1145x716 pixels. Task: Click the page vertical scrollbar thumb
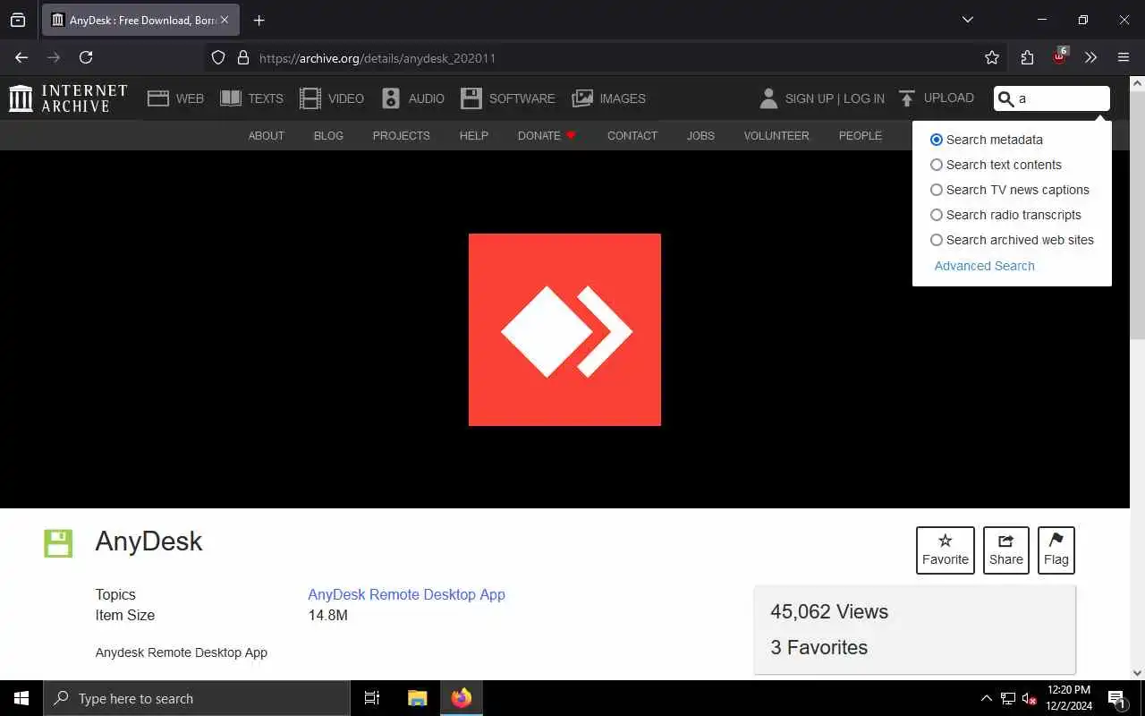(x=1137, y=215)
